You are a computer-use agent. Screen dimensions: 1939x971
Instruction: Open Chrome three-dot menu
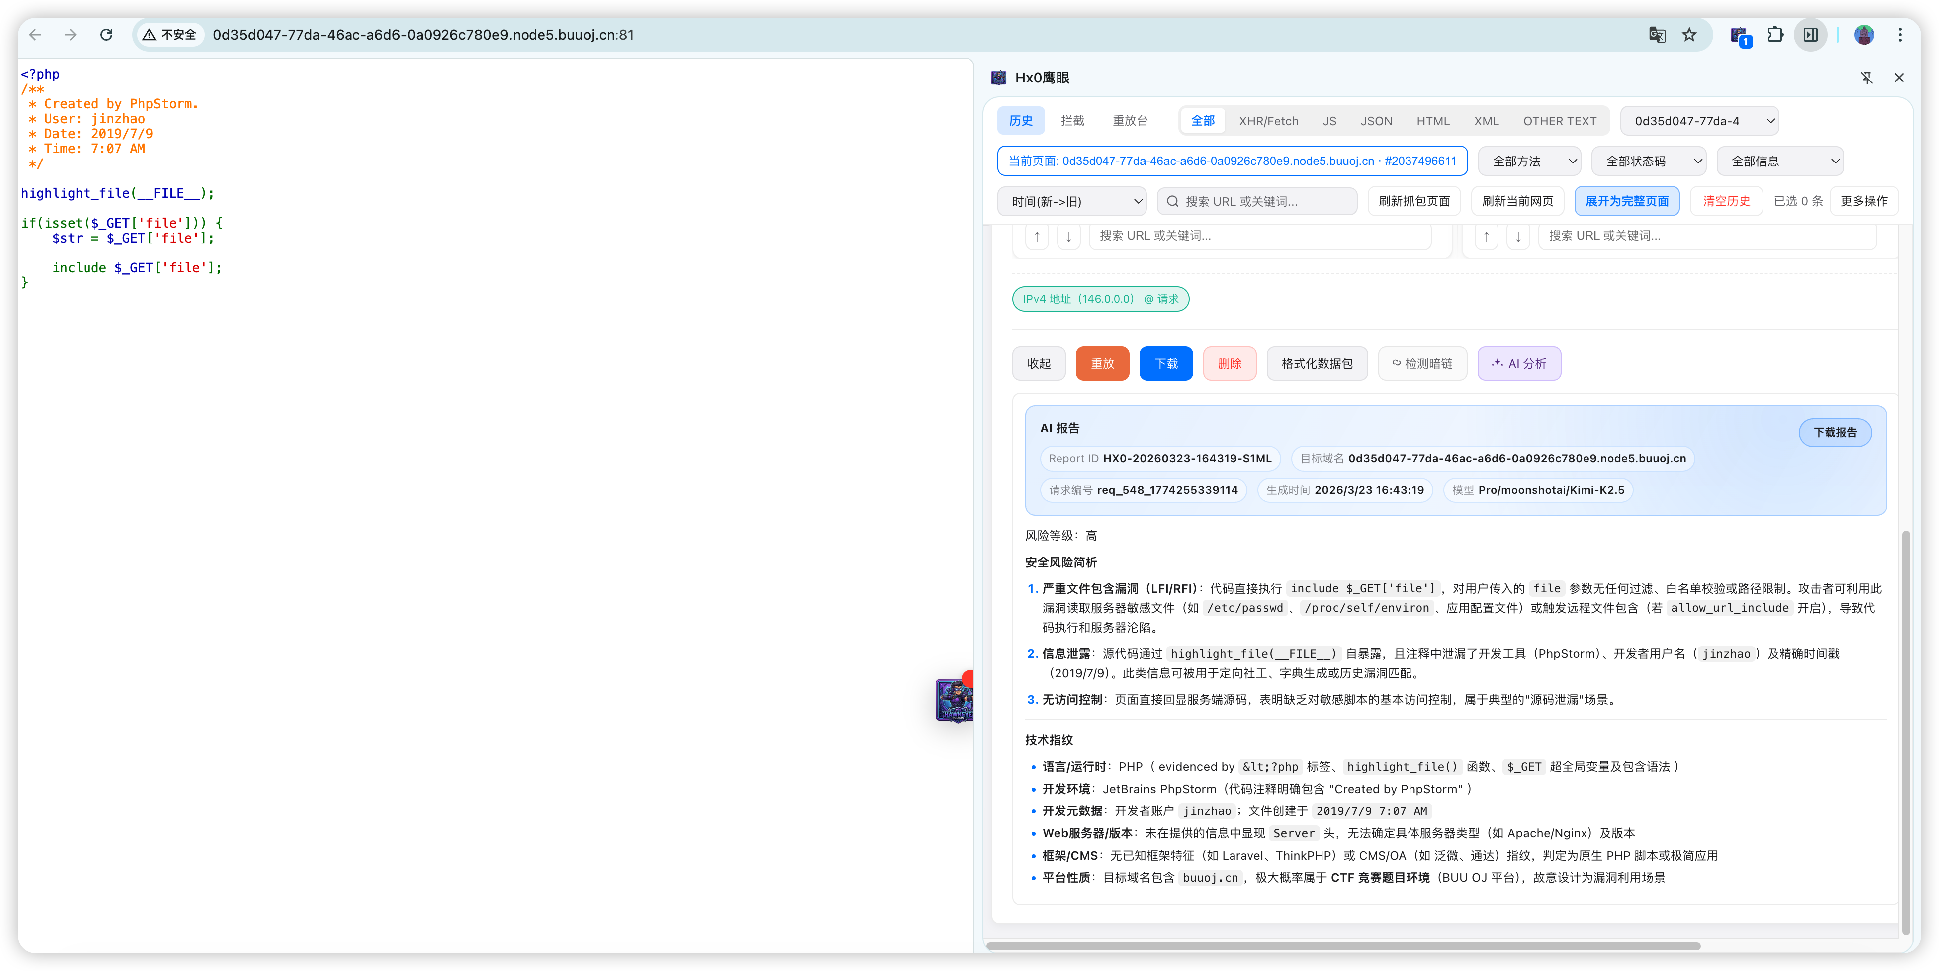coord(1900,35)
